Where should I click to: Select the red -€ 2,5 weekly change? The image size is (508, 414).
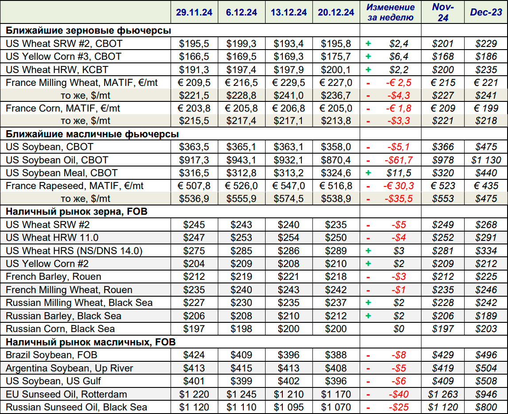(399, 82)
